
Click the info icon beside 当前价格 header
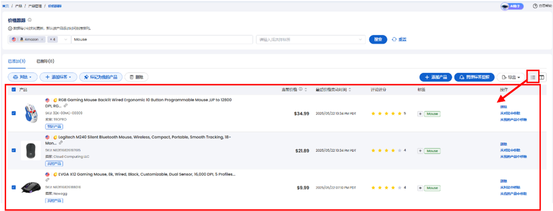click(301, 89)
